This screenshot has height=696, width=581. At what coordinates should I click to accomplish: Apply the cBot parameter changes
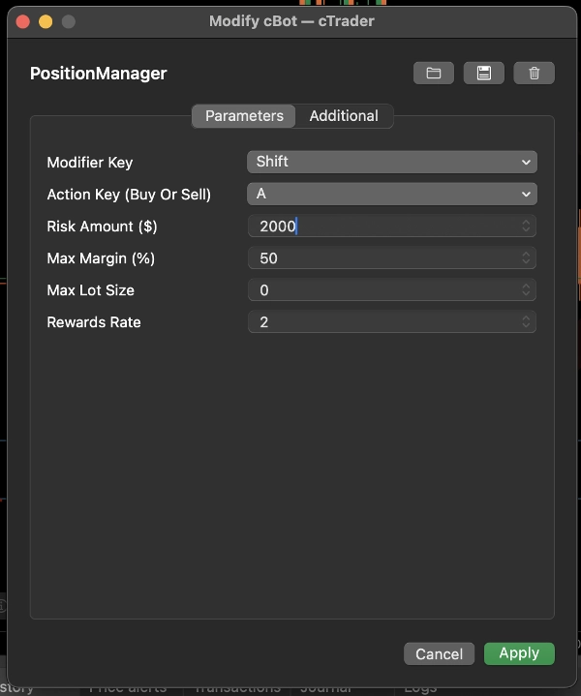(519, 653)
